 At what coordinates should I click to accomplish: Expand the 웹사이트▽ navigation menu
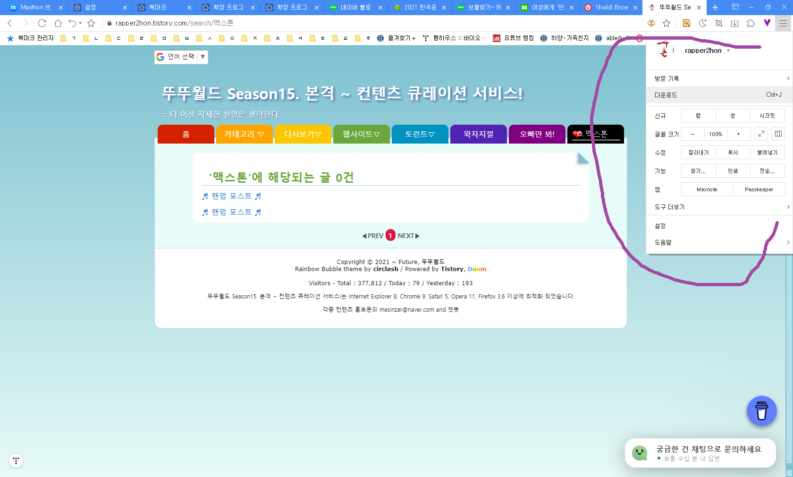pos(362,134)
